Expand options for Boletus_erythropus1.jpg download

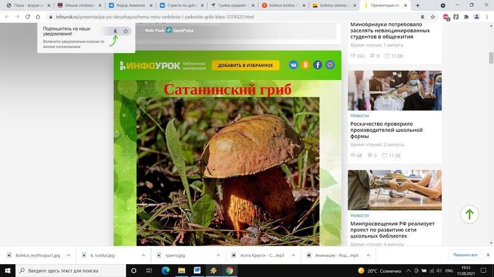point(68,255)
